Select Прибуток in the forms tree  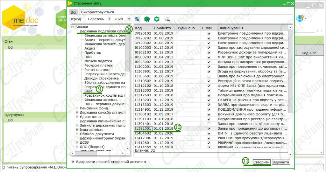pyautogui.click(x=93, y=52)
